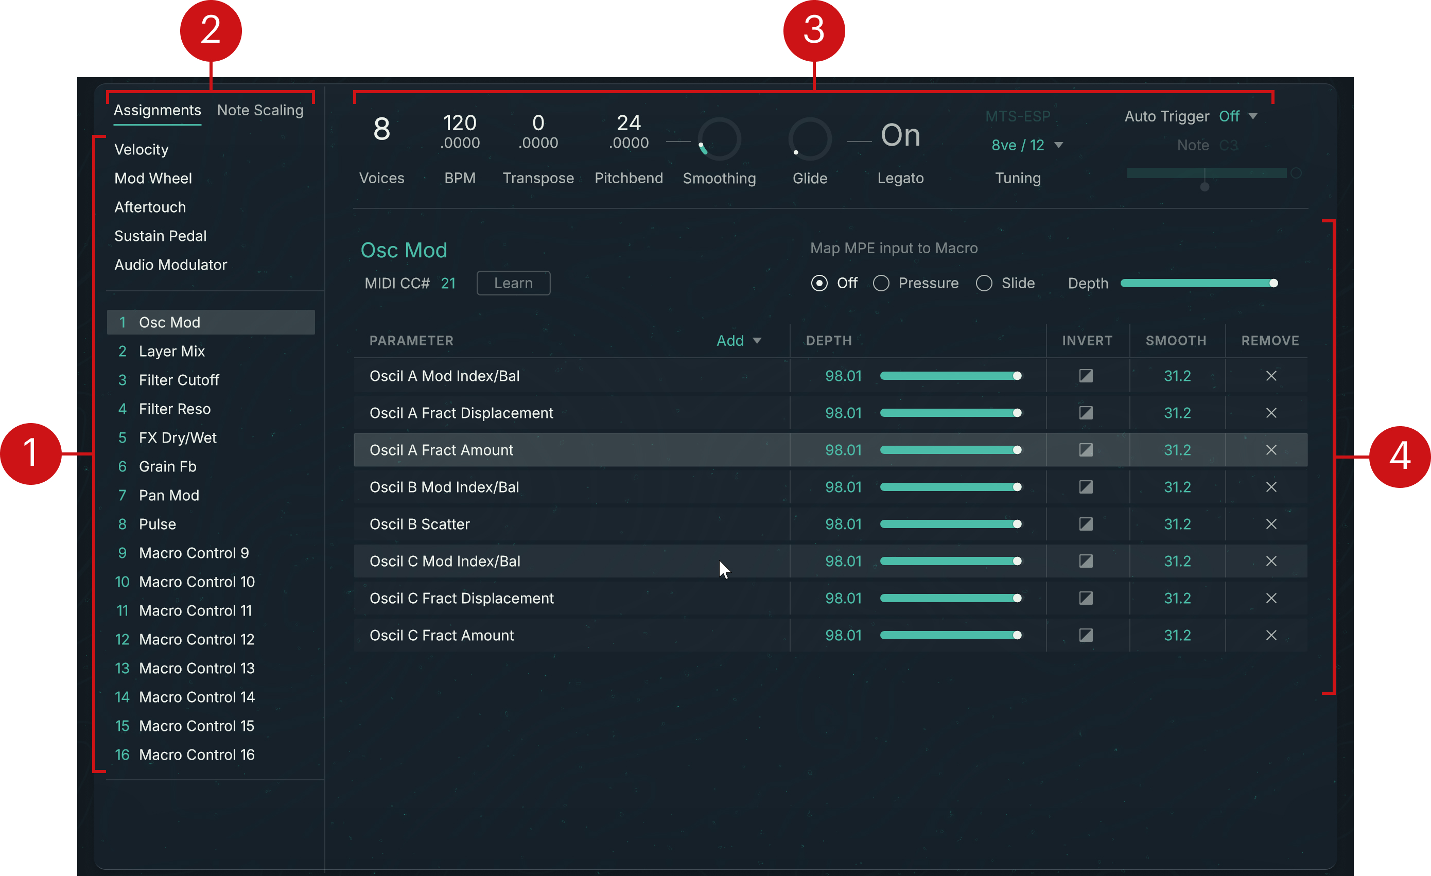The image size is (1431, 876).
Task: Select the Off MPE mapping radio
Action: point(819,283)
